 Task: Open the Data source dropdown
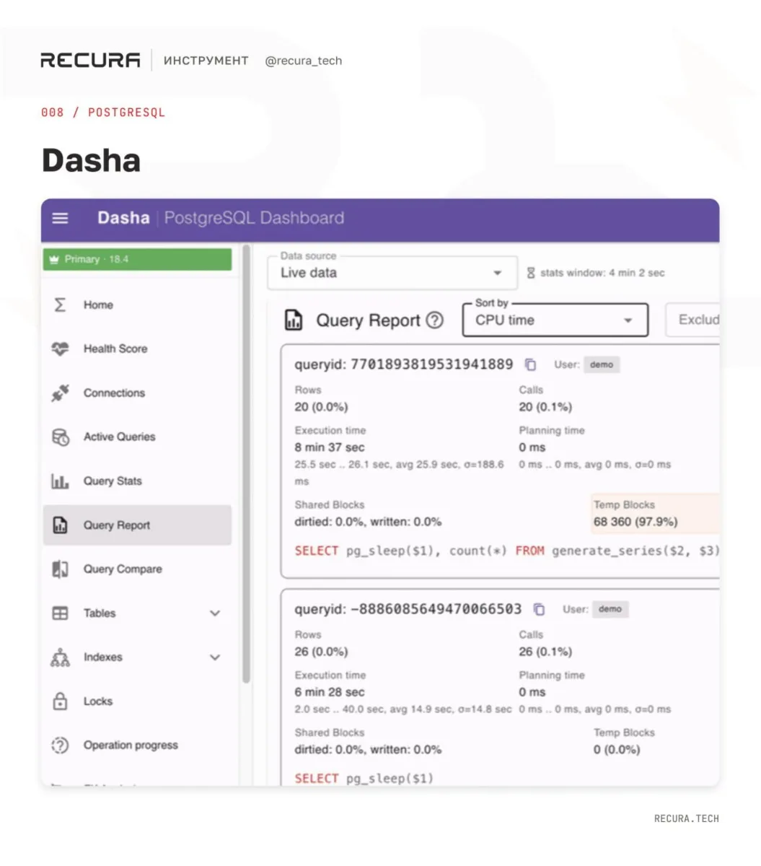click(392, 273)
